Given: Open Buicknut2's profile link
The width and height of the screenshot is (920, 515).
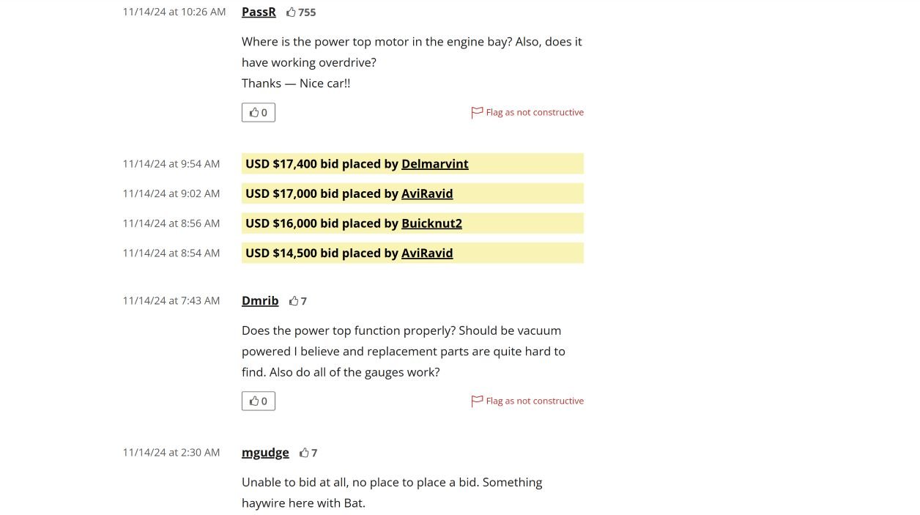Looking at the screenshot, I should point(431,223).
